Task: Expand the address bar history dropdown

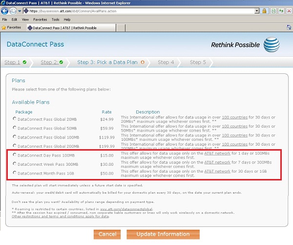Action: point(257,11)
